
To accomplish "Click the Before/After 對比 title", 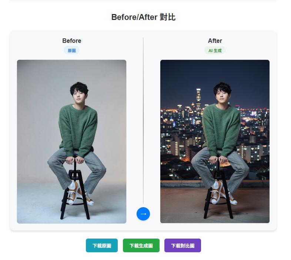I will (x=143, y=17).
